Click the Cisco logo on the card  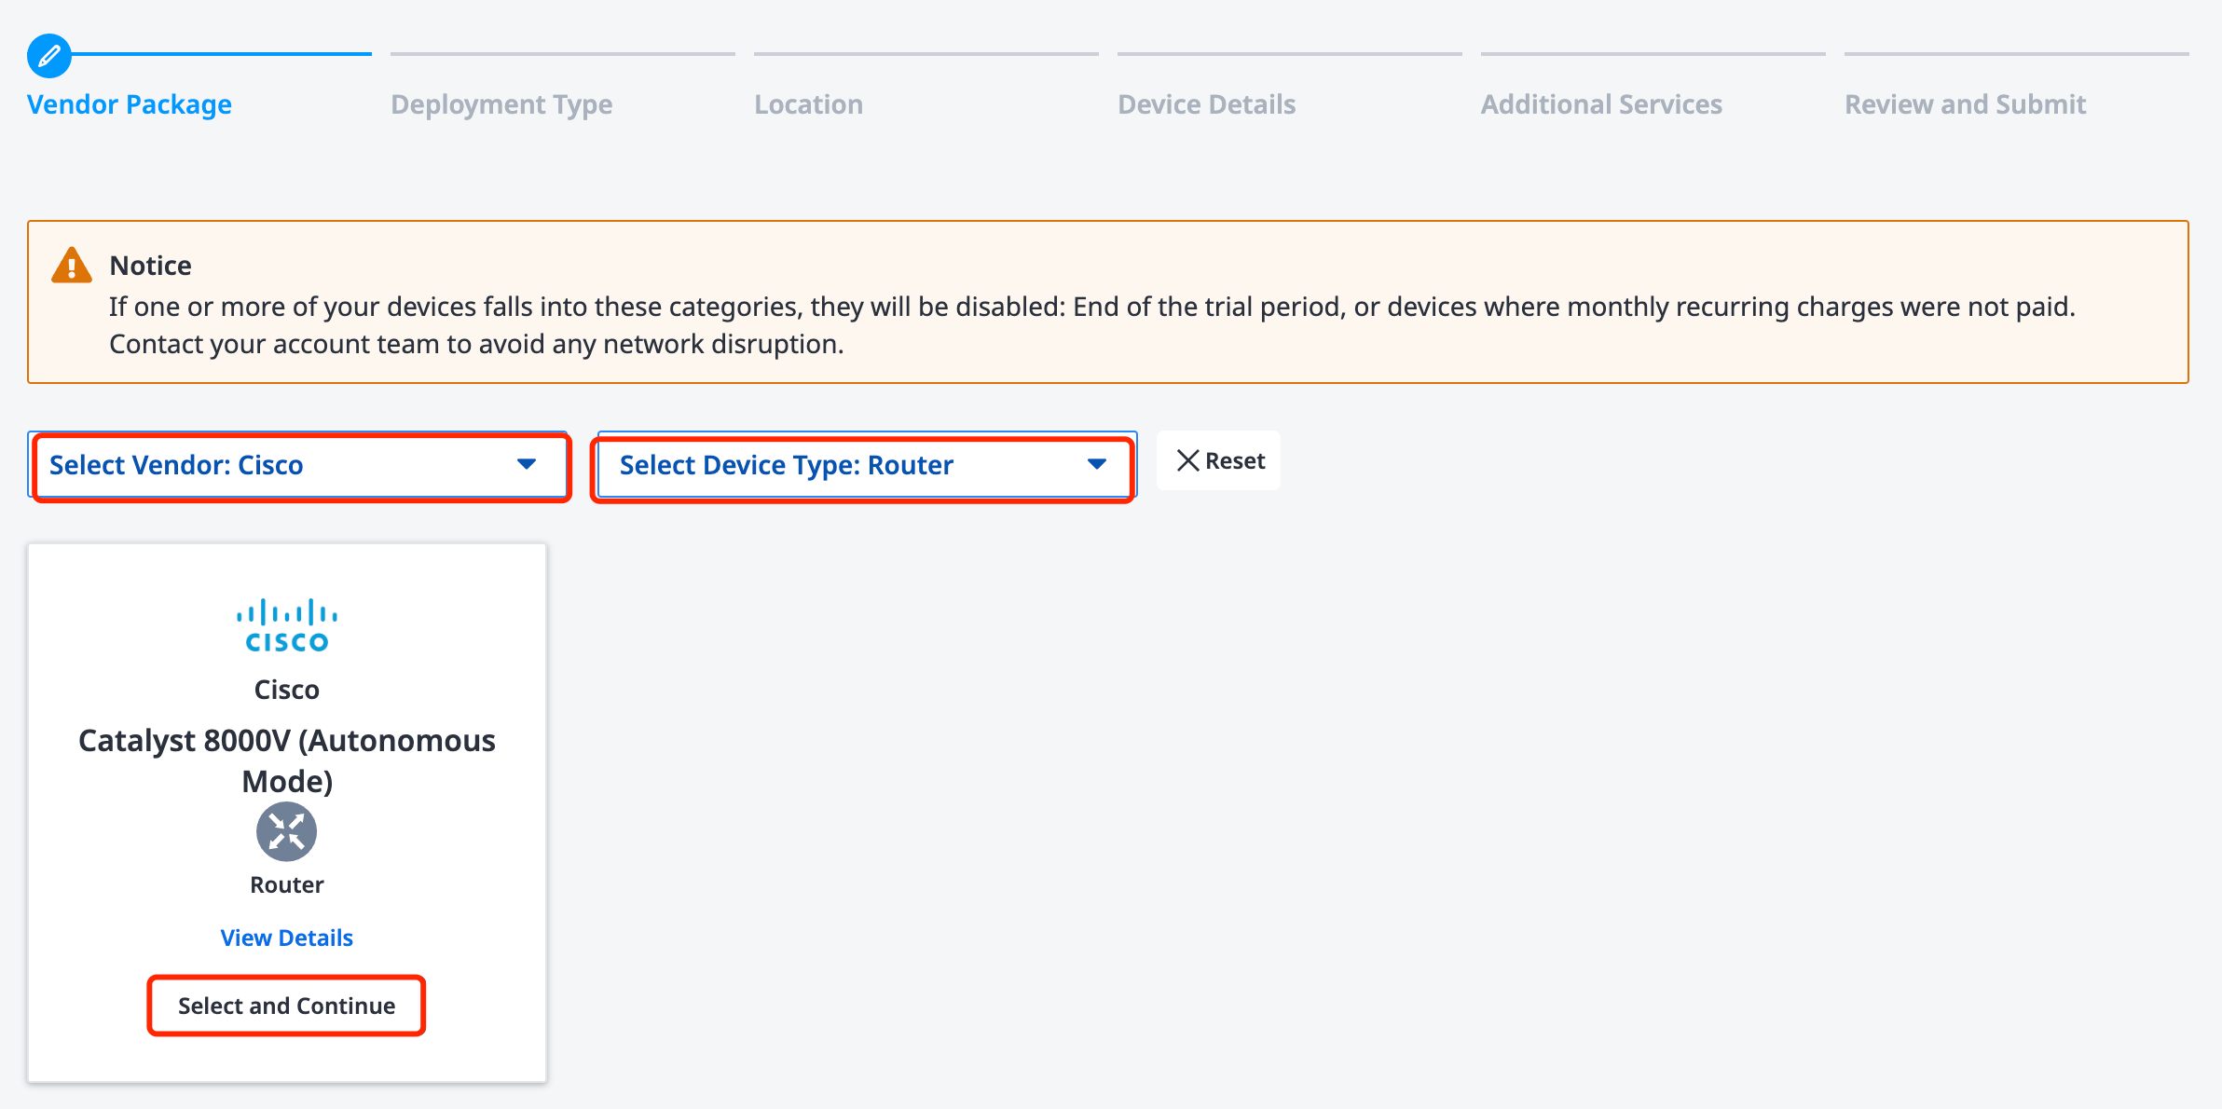tap(287, 625)
